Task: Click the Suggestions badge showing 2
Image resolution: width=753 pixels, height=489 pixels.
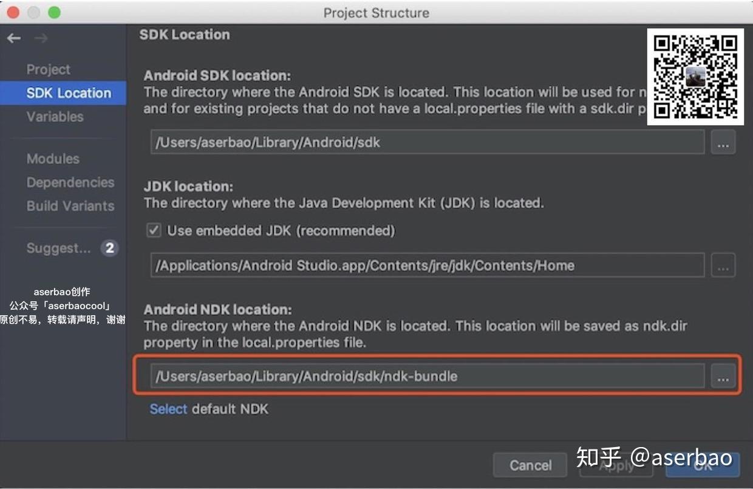Action: tap(110, 248)
